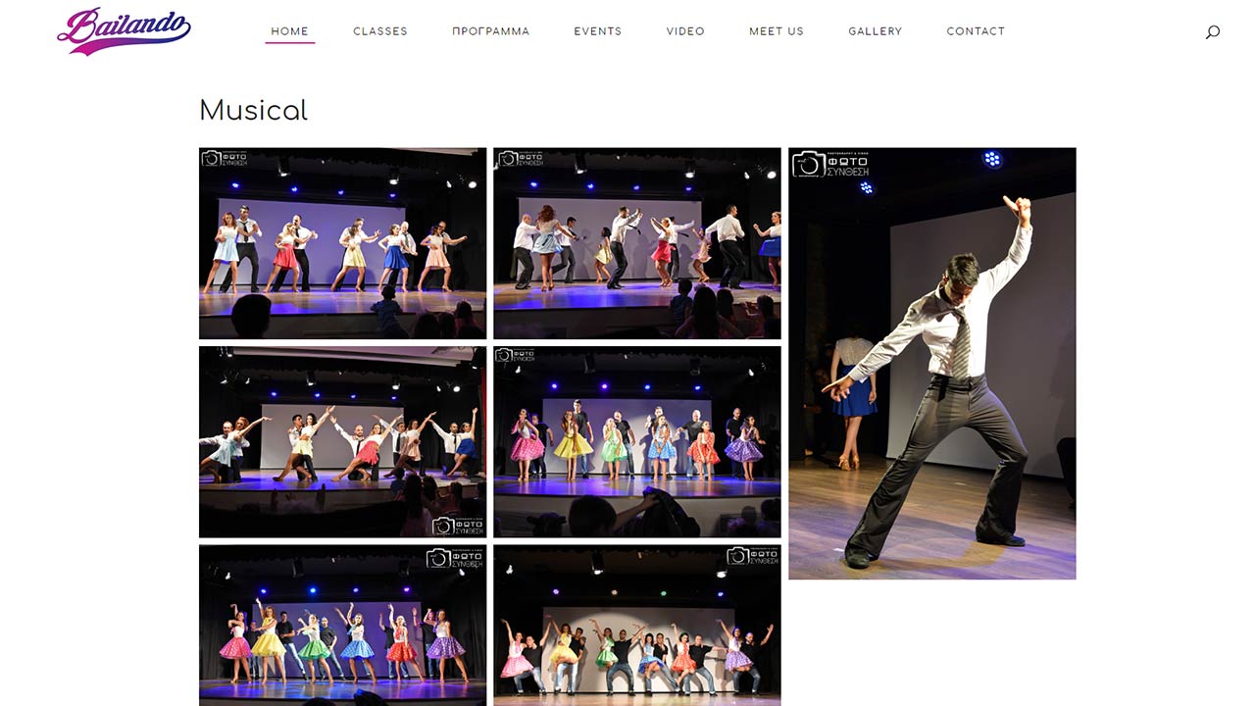Open the search magnifier icon
The height and width of the screenshot is (706, 1255).
(1213, 32)
